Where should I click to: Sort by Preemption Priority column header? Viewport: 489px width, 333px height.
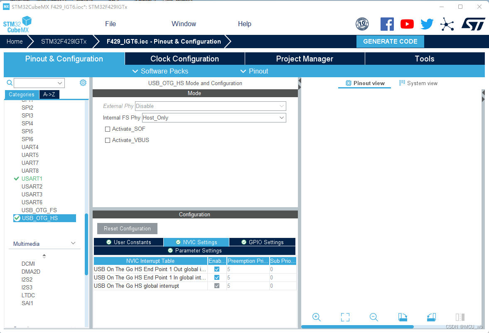point(248,261)
